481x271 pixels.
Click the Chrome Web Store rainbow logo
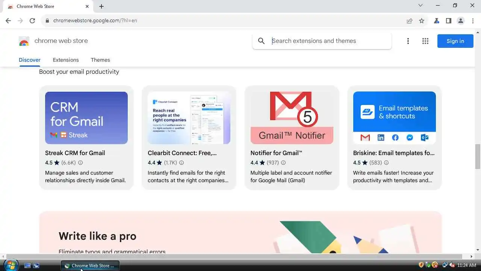coord(24,41)
